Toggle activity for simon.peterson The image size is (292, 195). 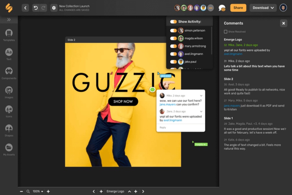click(x=173, y=31)
